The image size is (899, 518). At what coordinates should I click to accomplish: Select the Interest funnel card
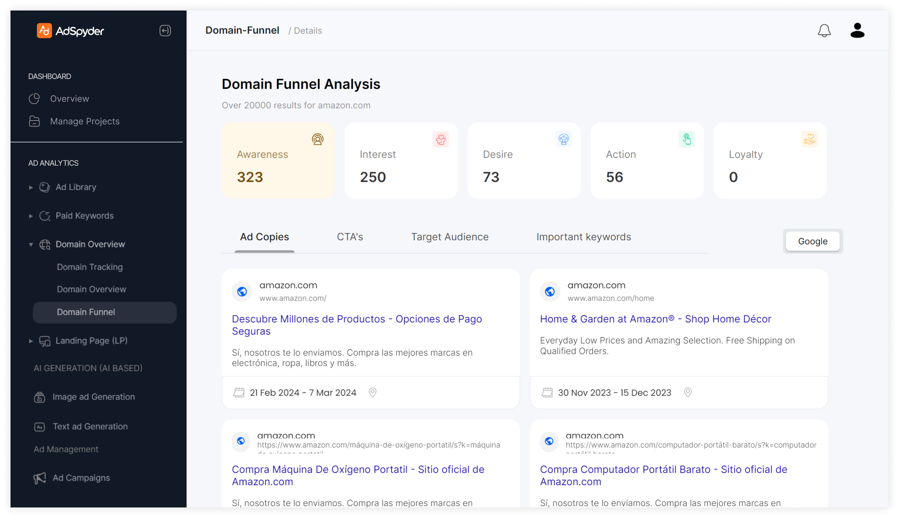click(401, 160)
